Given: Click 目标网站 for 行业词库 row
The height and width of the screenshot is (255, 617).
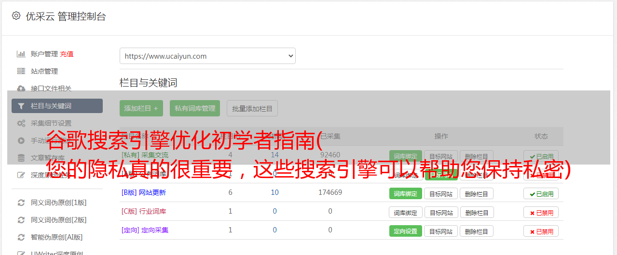Looking at the screenshot, I should click(441, 212).
